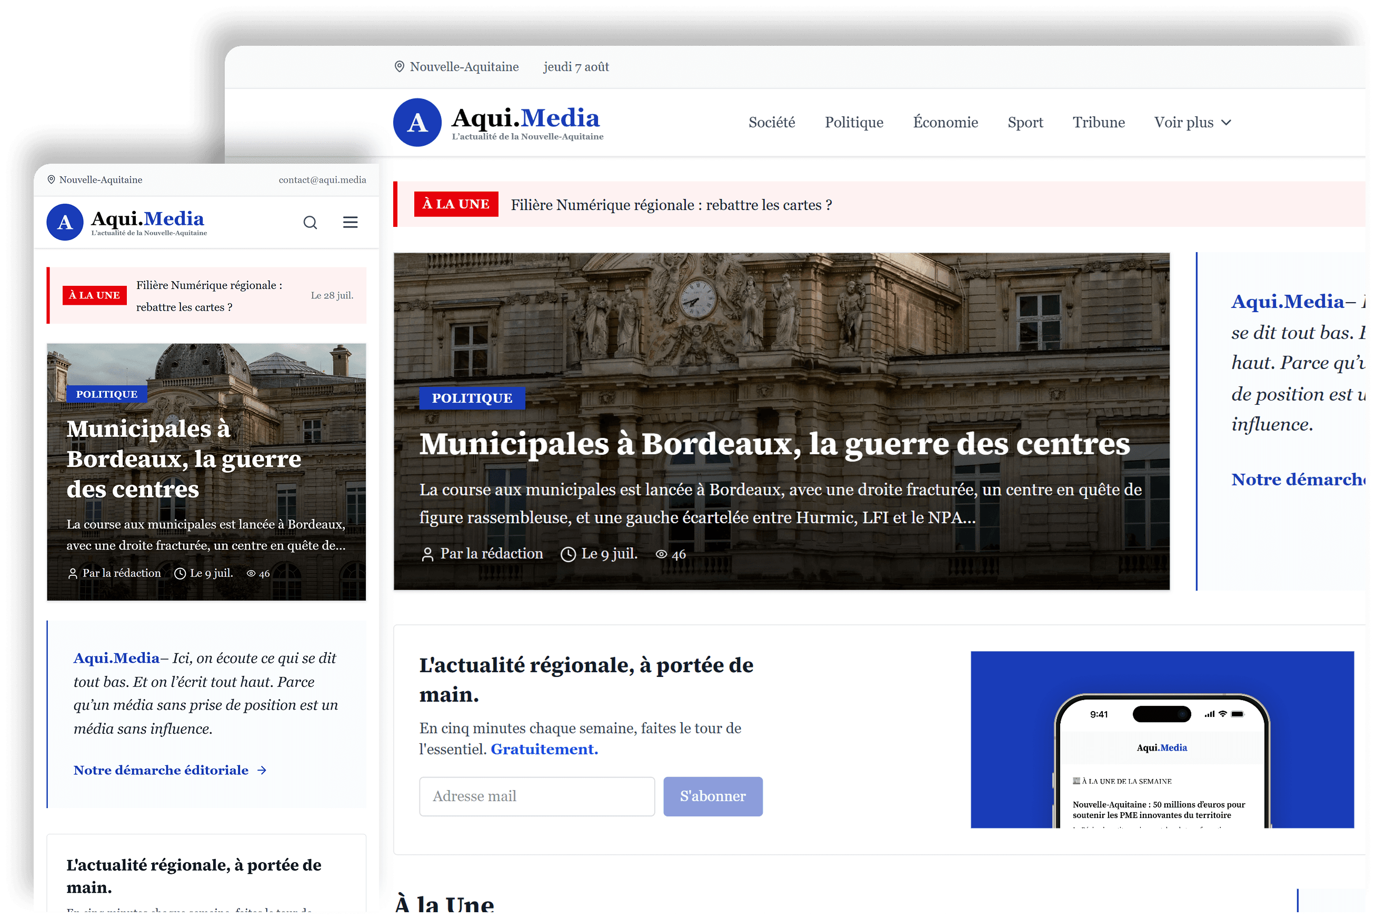This screenshot has height=918, width=1376.
Task: Click the Aqui.Media circular logo
Action: click(x=417, y=122)
